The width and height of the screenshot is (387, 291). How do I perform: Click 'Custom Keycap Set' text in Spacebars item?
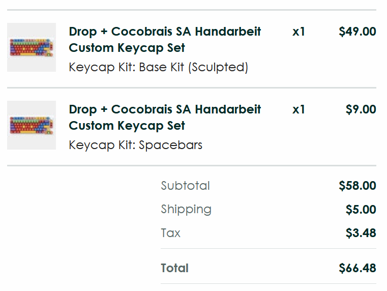[127, 126]
